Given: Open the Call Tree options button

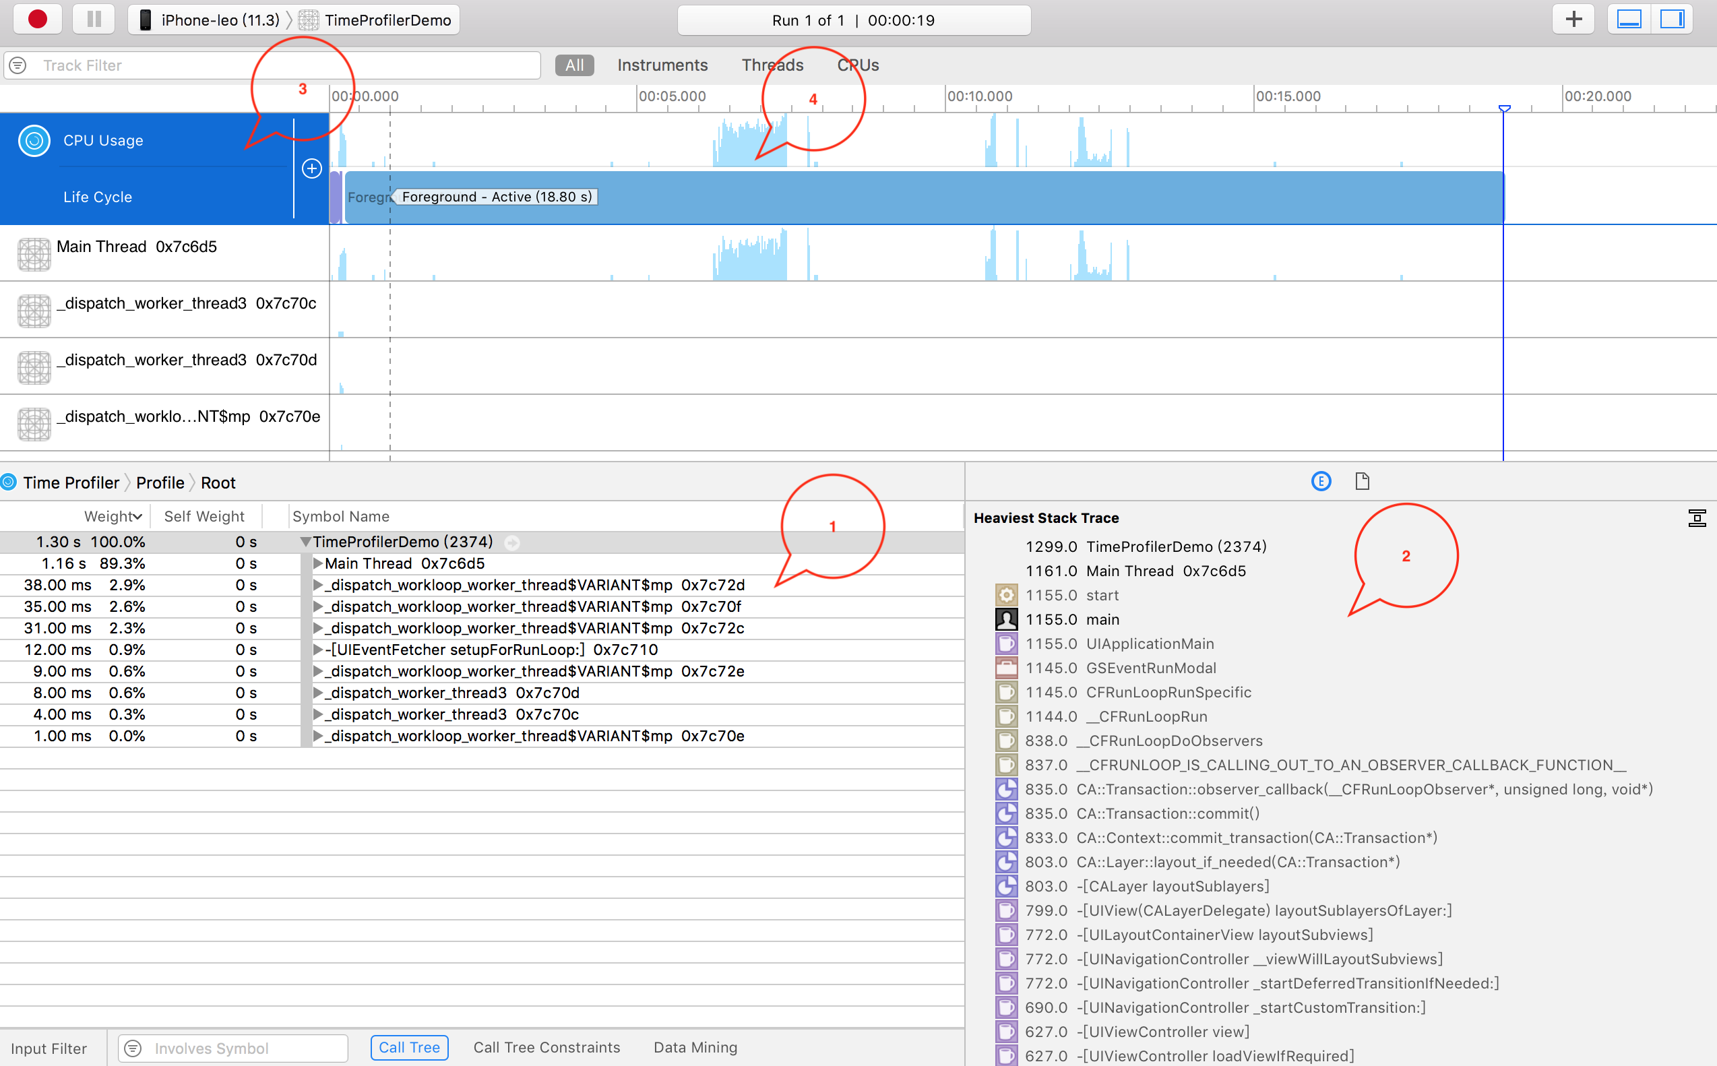Looking at the screenshot, I should (x=409, y=1048).
